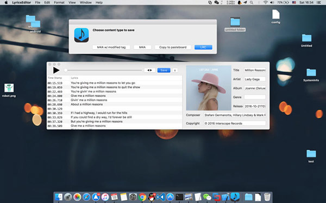The height and width of the screenshot is (203, 326).
Task: Click the Spotlight search icon in menu bar
Action: point(252,3)
